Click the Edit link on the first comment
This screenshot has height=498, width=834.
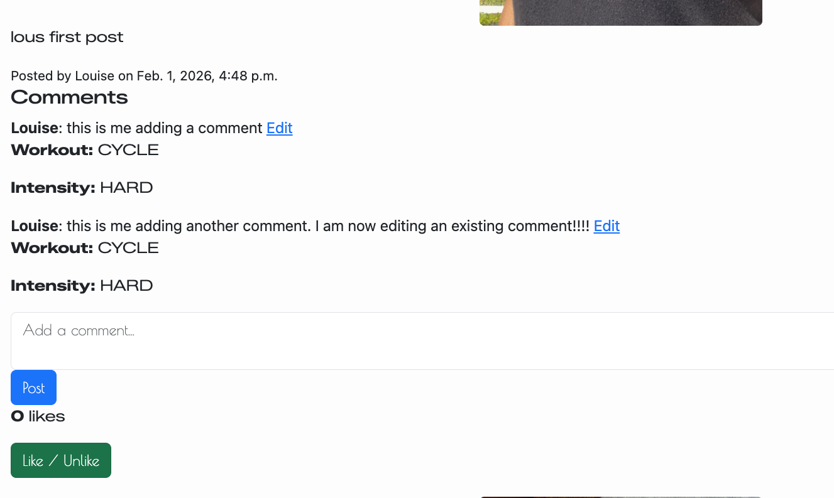279,128
